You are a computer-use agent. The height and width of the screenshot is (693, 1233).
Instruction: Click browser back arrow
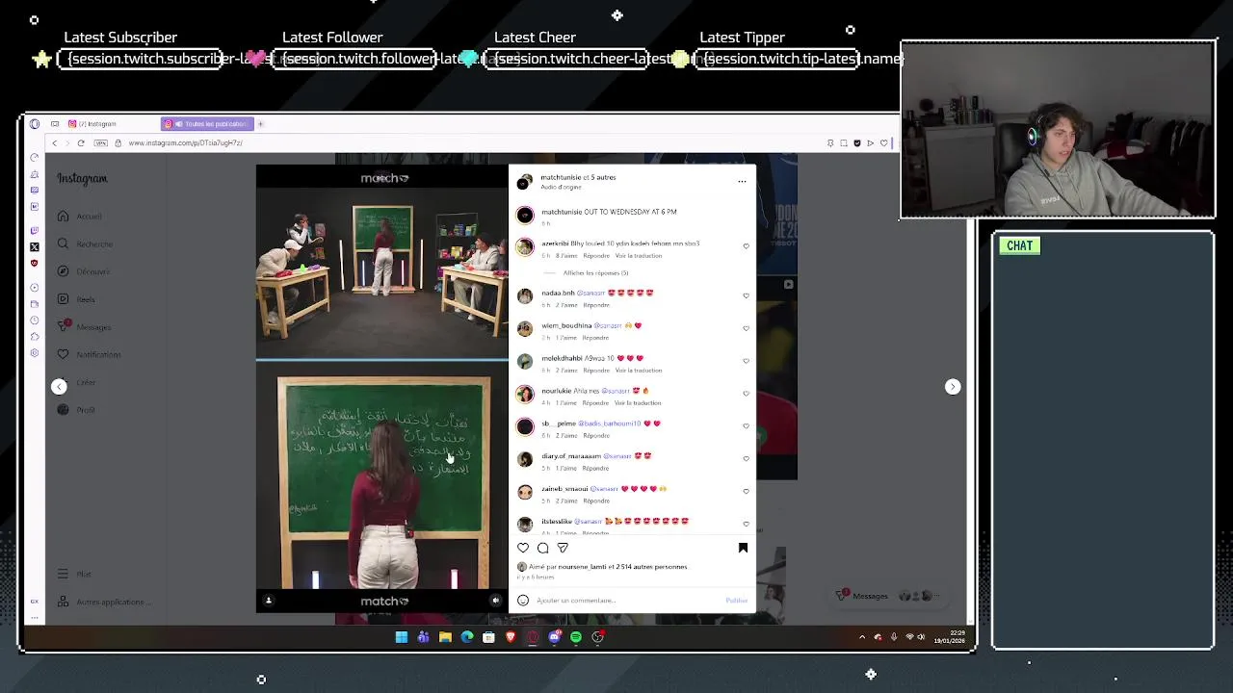click(54, 143)
